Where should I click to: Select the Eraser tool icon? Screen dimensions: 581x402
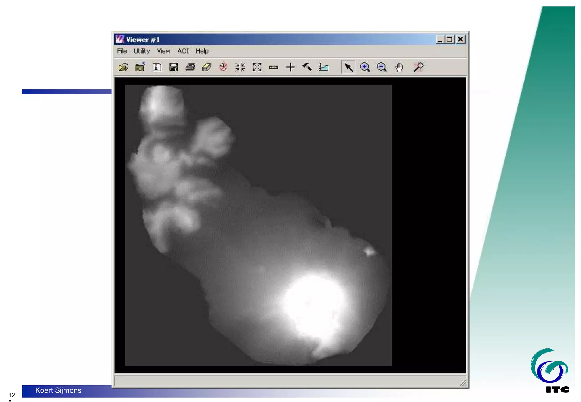pos(207,67)
